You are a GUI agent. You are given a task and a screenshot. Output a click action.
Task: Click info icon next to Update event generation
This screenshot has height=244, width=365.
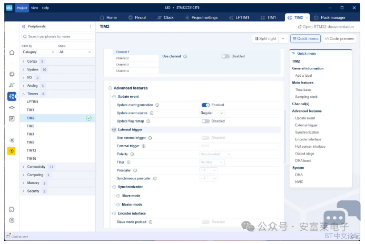[x=157, y=105]
